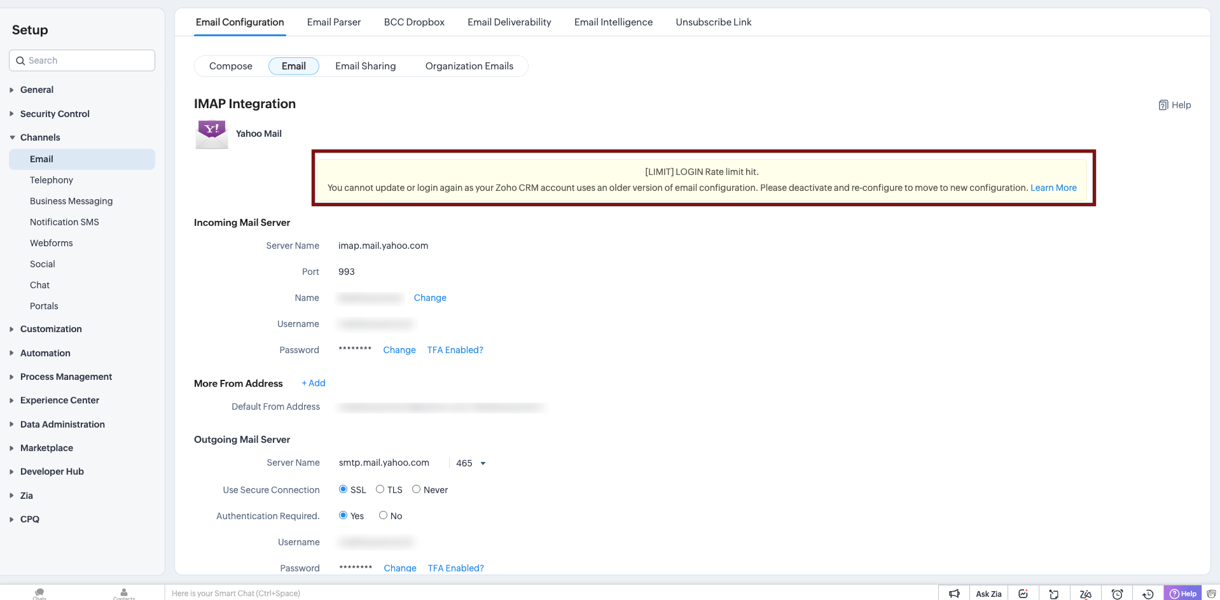1220x600 pixels.
Task: Select Never for secure connection
Action: 416,489
